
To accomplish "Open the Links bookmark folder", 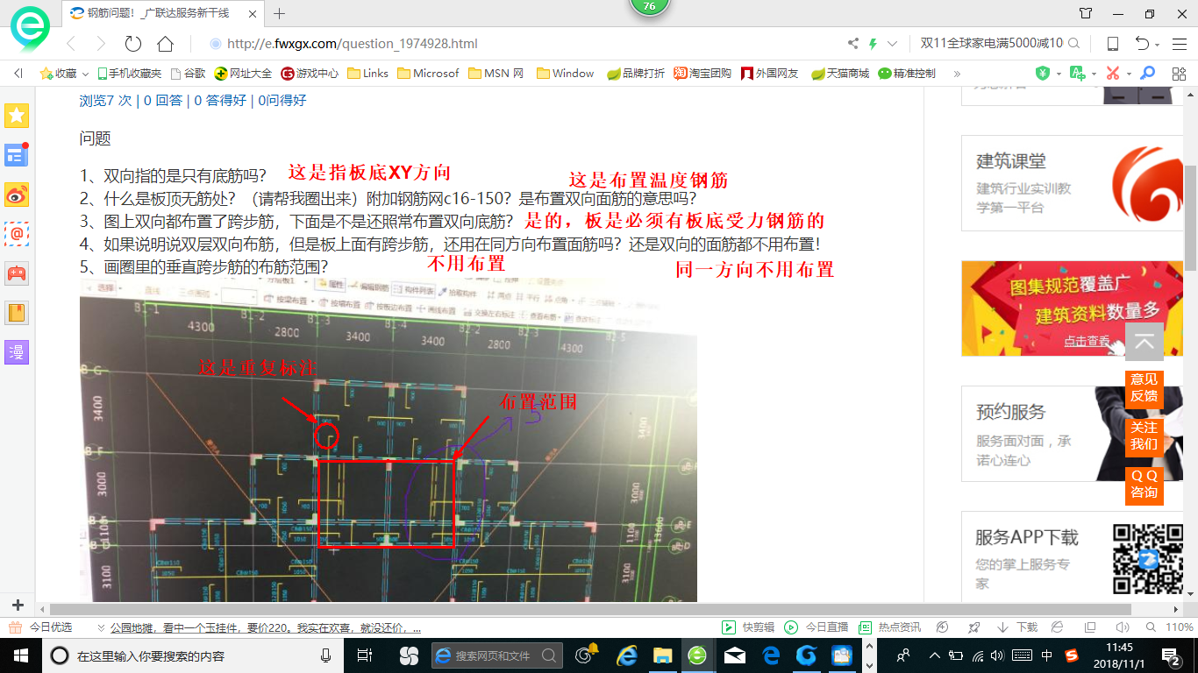I will point(367,74).
